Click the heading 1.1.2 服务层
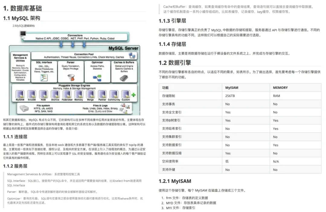 pyautogui.click(x=15, y=166)
